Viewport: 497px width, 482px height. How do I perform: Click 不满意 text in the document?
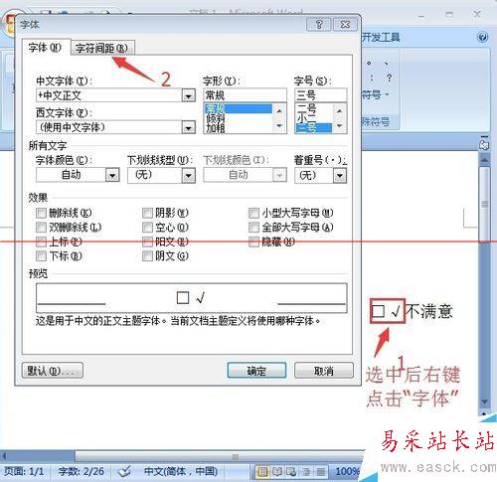click(429, 311)
